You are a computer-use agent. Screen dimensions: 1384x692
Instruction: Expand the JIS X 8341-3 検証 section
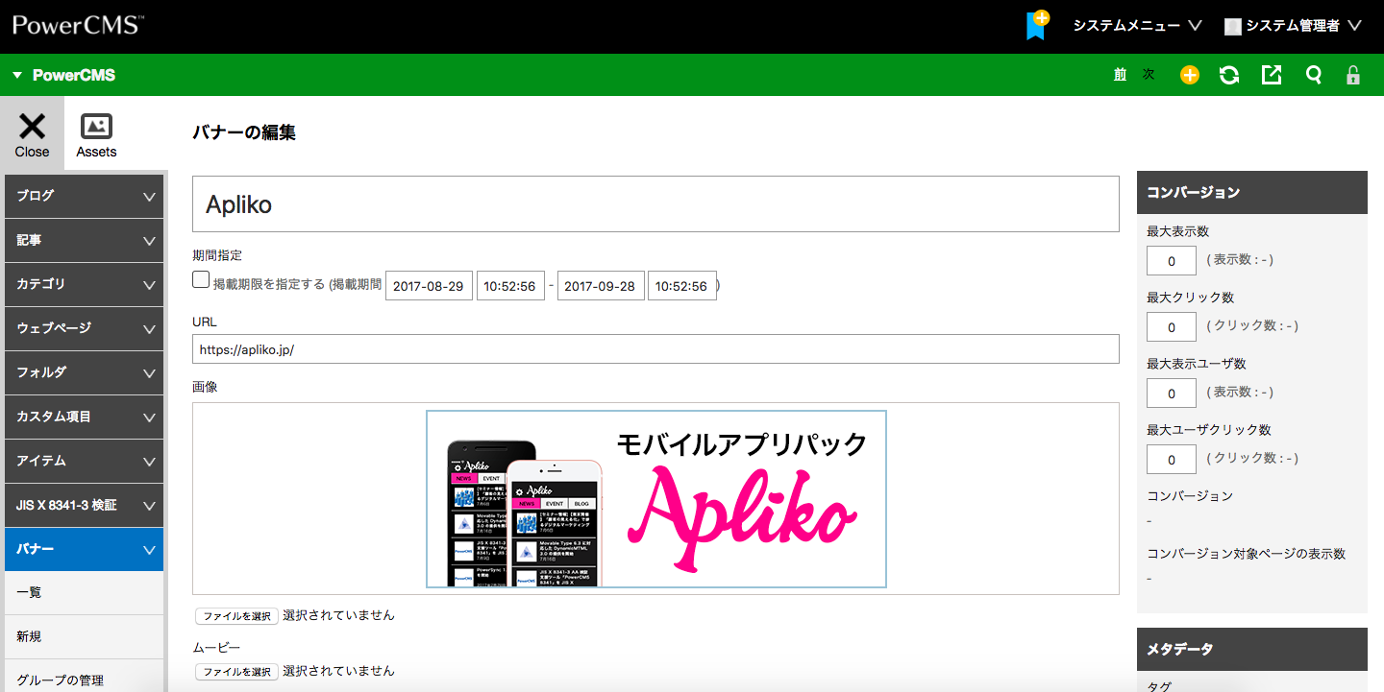[84, 505]
